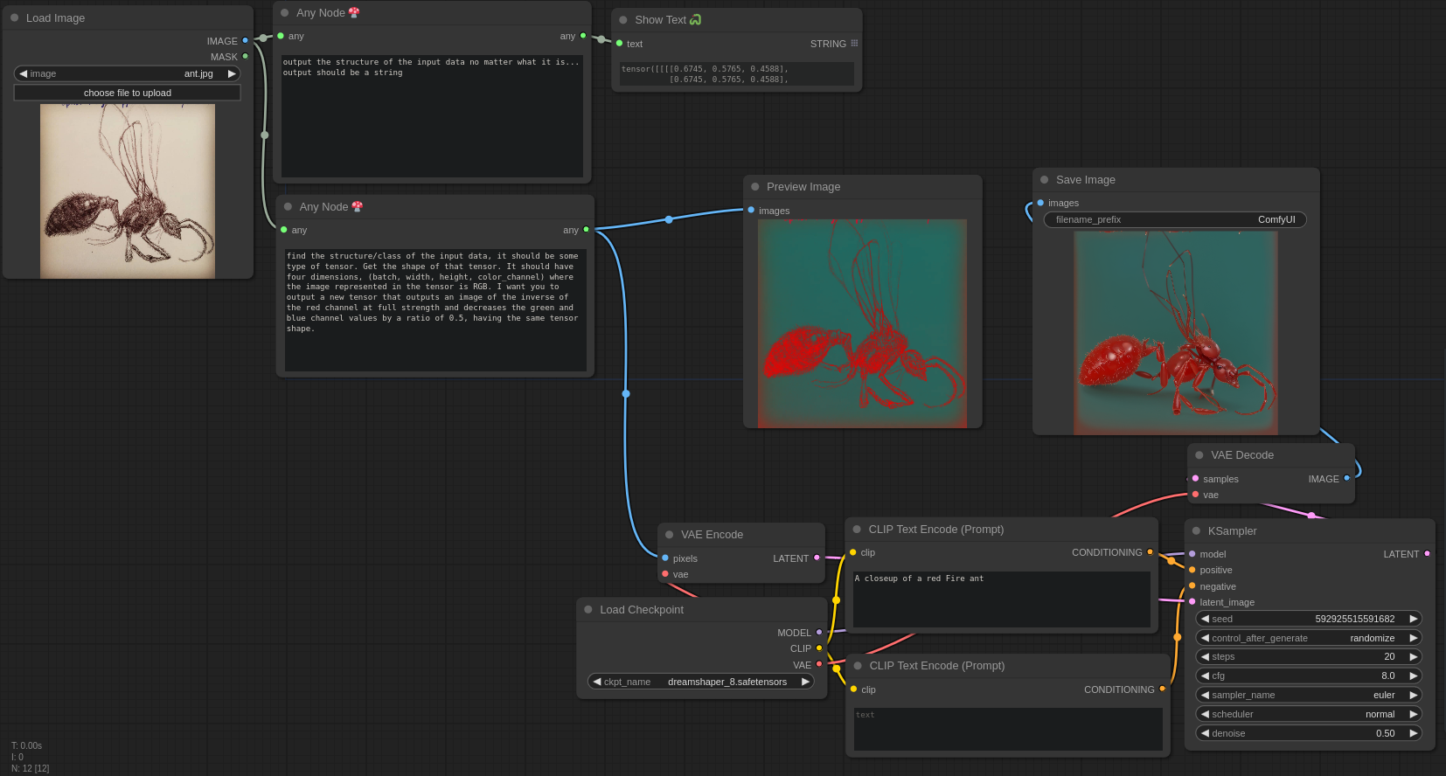The width and height of the screenshot is (1446, 776).
Task: Open the sampler_name dropdown set to euler
Action: tap(1308, 695)
